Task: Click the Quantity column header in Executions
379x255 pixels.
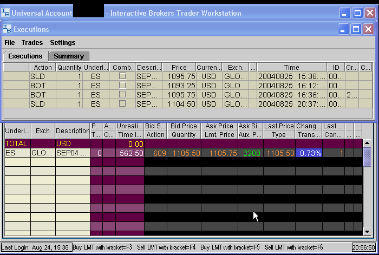Action: click(69, 67)
